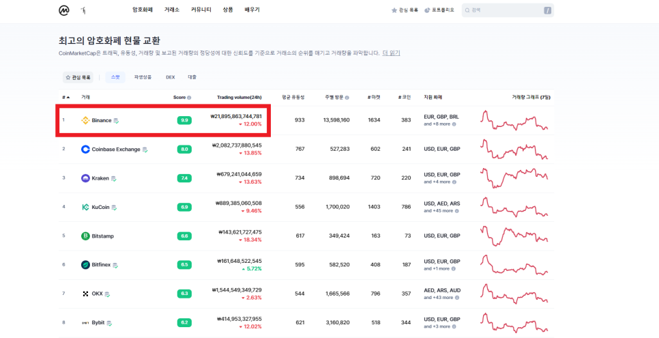Open the Bitstamp exchange name link
The height and width of the screenshot is (338, 659).
tap(103, 236)
